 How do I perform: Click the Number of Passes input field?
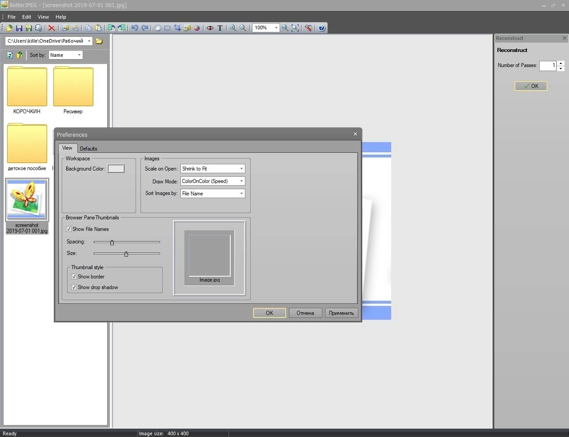click(548, 66)
